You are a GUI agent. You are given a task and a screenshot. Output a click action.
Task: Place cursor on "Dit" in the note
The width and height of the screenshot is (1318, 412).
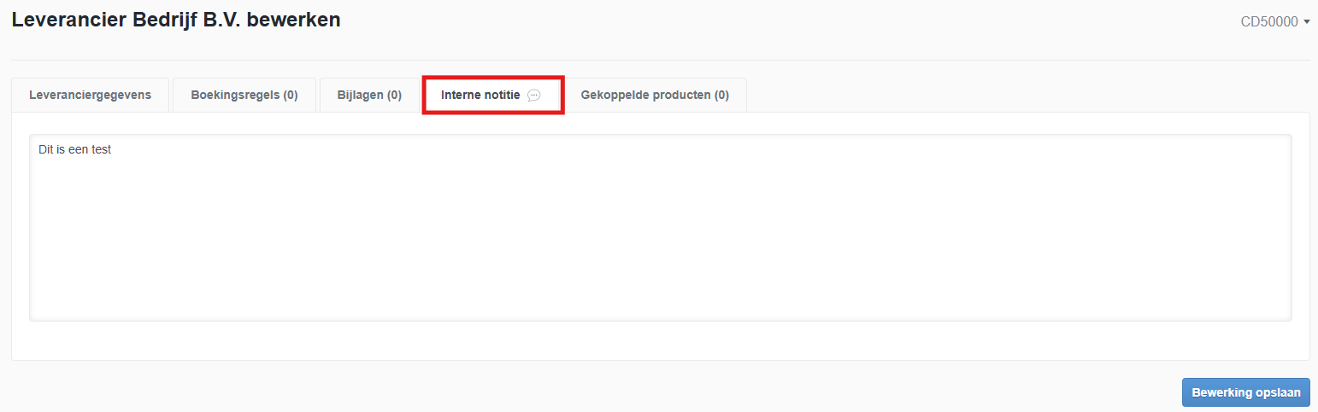47,149
